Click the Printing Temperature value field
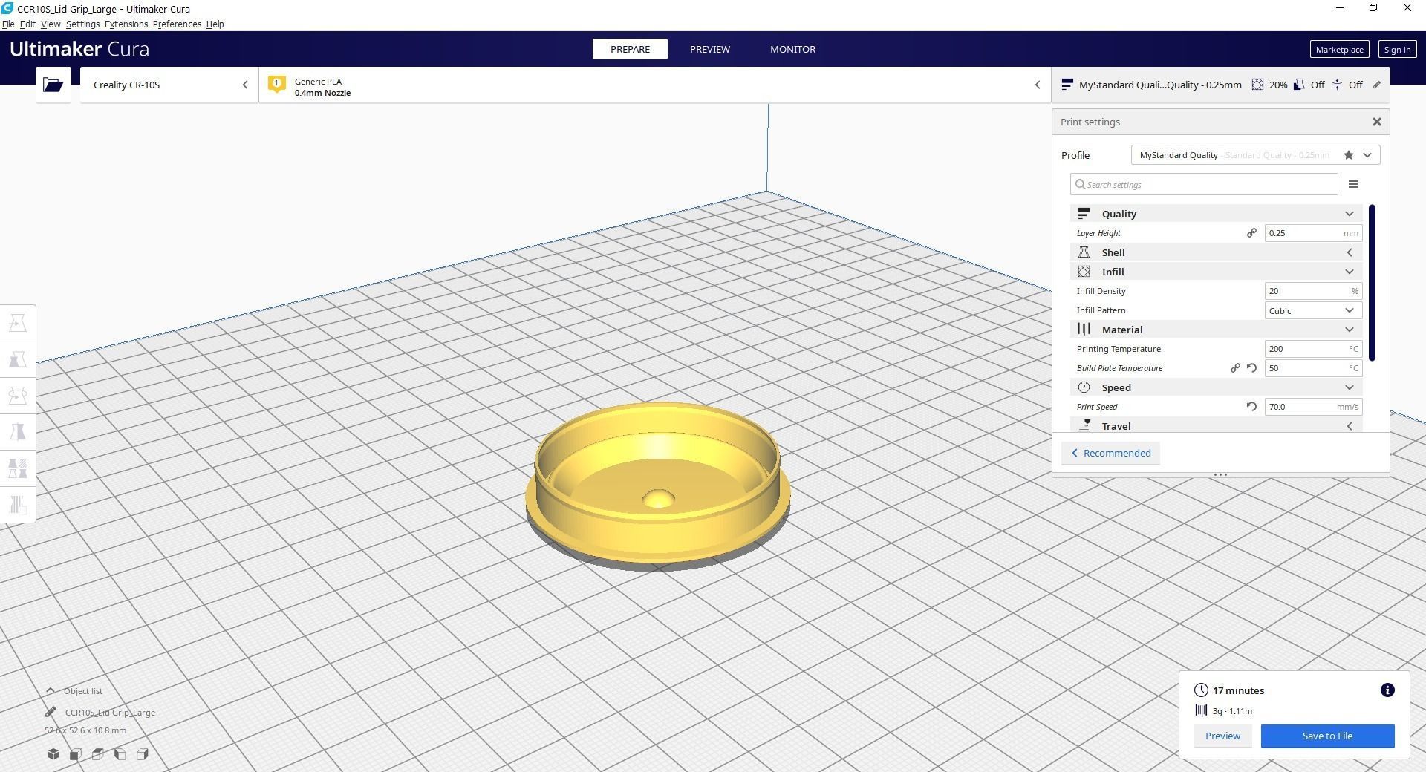1426x772 pixels. (1313, 349)
